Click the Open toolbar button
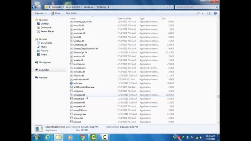This screenshot has height=141, width=251. pos(56,13)
